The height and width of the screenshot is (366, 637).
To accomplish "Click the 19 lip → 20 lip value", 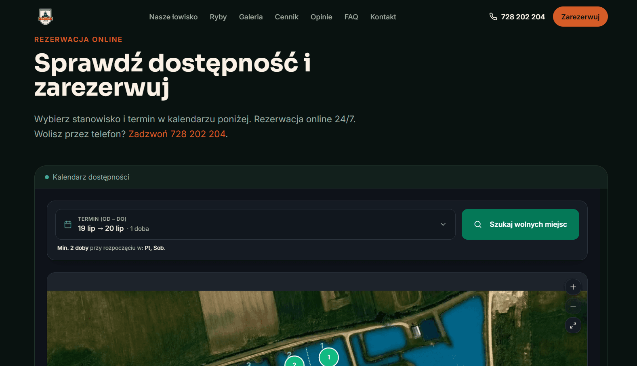I will coord(101,228).
